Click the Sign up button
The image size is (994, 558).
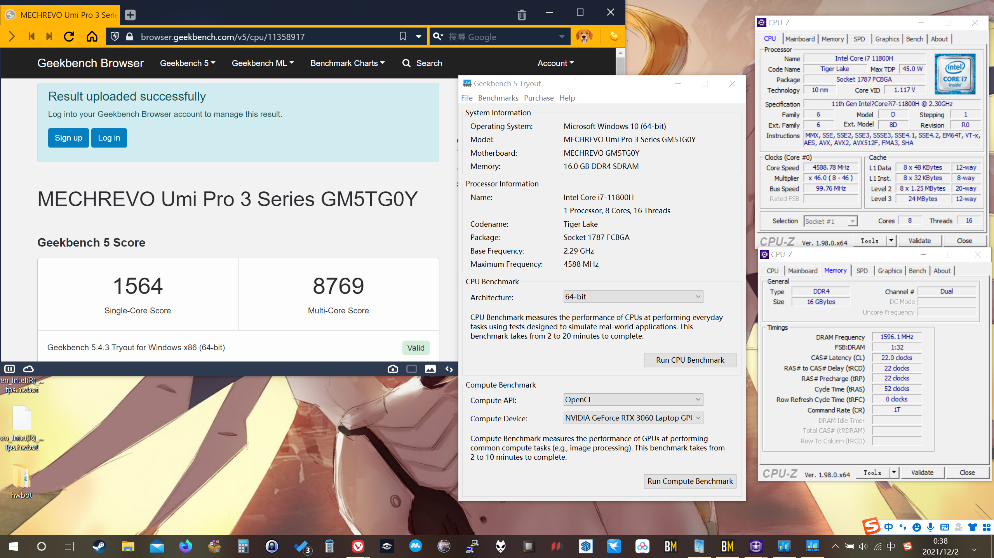tap(68, 138)
